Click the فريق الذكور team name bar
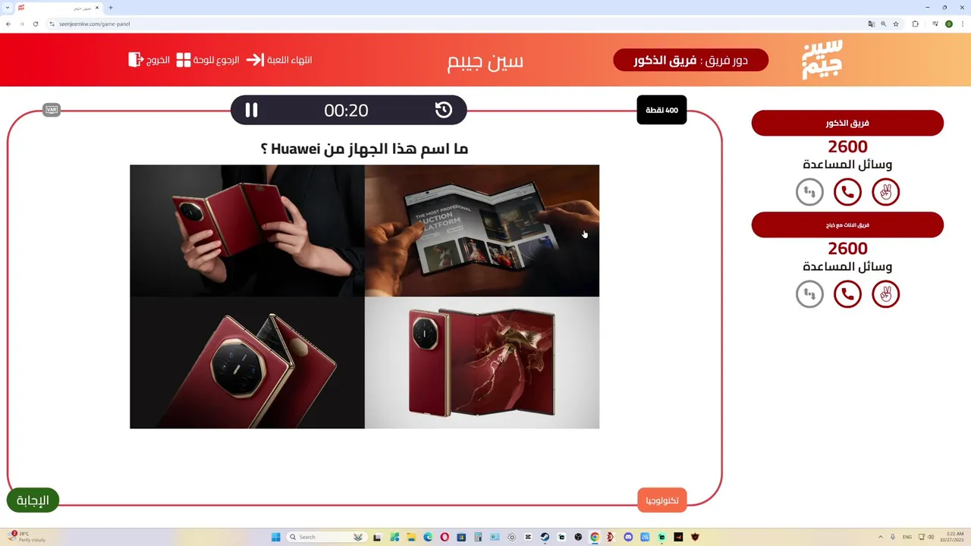Viewport: 971px width, 546px height. (847, 123)
